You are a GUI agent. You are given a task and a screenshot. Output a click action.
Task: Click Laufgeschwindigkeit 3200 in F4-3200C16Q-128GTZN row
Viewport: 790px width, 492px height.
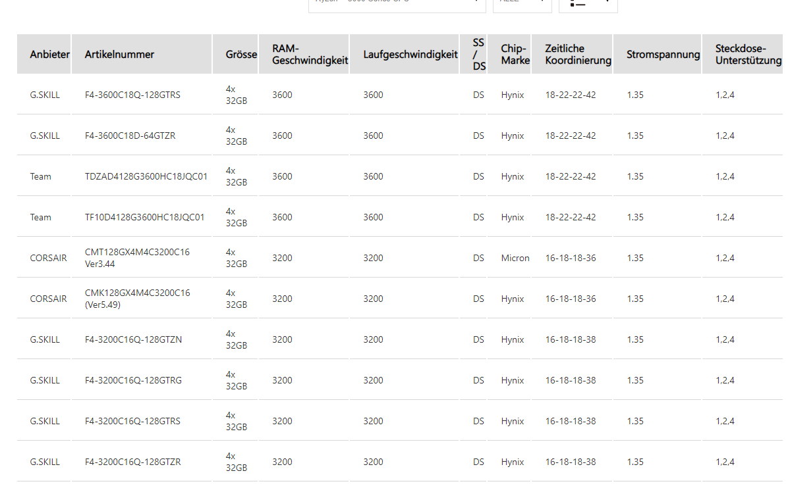374,339
